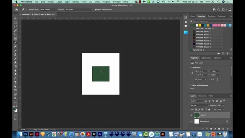Select the History Brush tool

(15, 59)
